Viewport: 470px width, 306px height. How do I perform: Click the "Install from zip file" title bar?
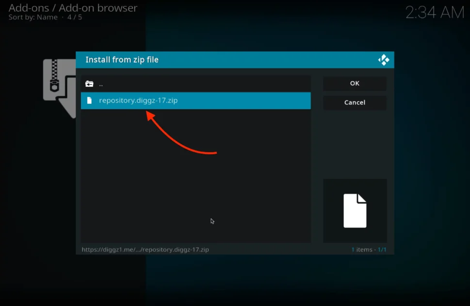[123, 59]
